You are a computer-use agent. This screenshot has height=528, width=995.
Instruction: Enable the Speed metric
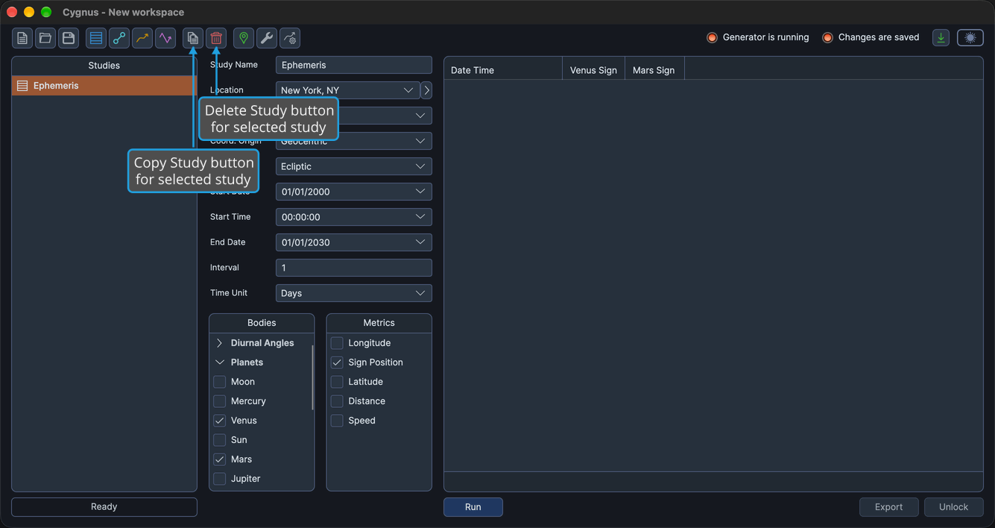click(x=337, y=421)
